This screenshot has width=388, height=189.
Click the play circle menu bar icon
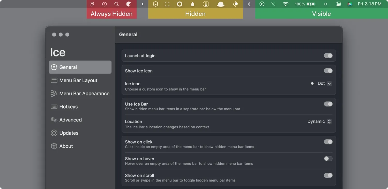[262, 4]
